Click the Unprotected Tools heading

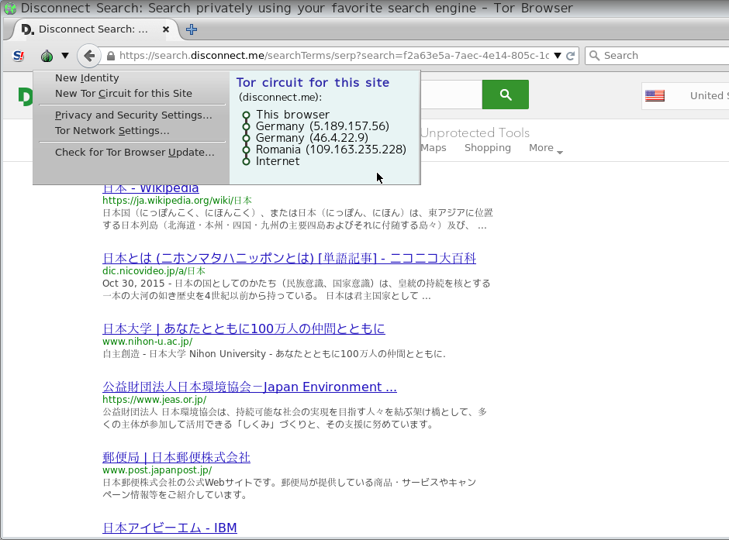coord(475,132)
